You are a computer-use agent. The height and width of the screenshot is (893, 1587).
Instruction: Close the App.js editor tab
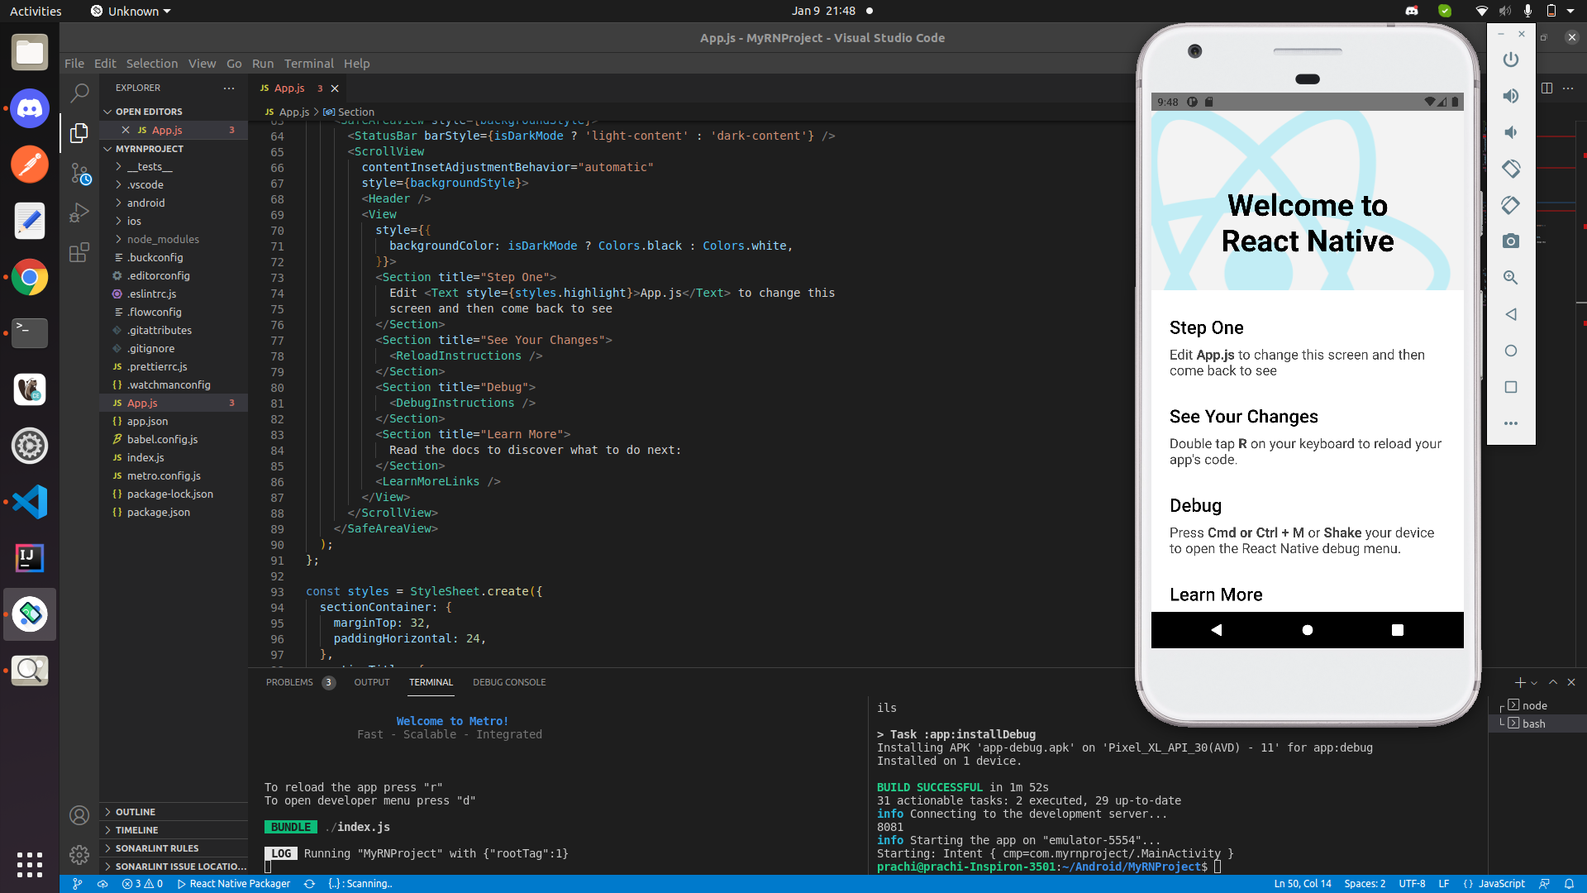coord(335,88)
